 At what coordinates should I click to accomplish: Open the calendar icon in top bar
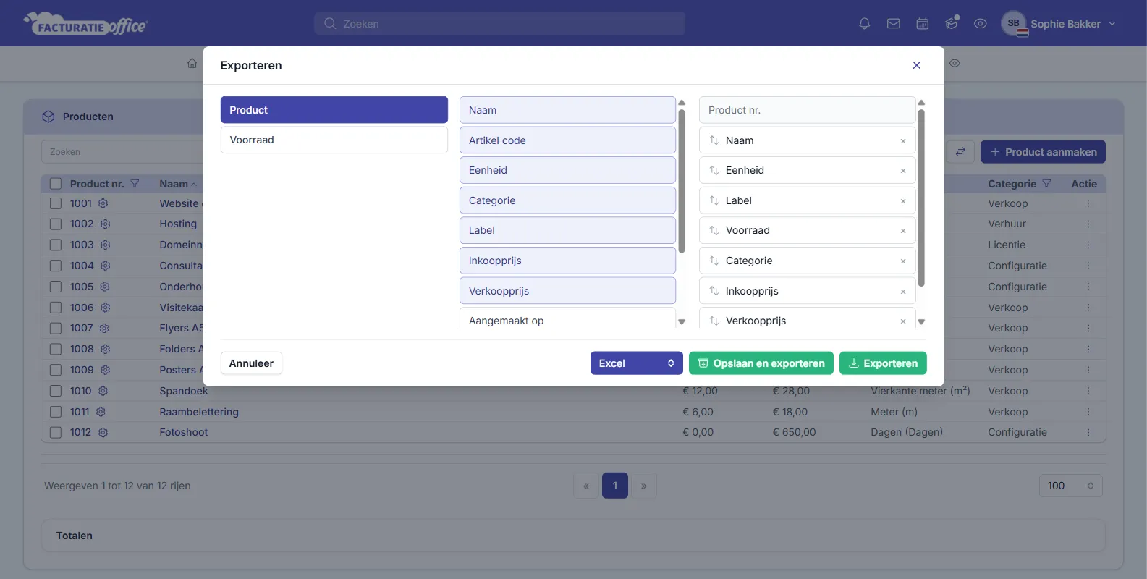click(922, 23)
